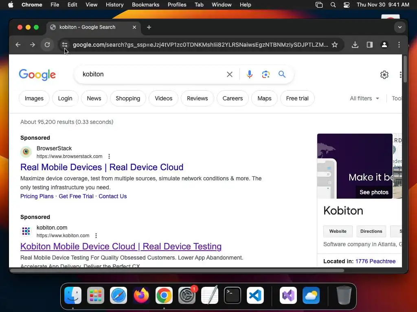Image resolution: width=417 pixels, height=312 pixels.
Task: Open Chrome's three-dot menu
Action: tap(399, 45)
